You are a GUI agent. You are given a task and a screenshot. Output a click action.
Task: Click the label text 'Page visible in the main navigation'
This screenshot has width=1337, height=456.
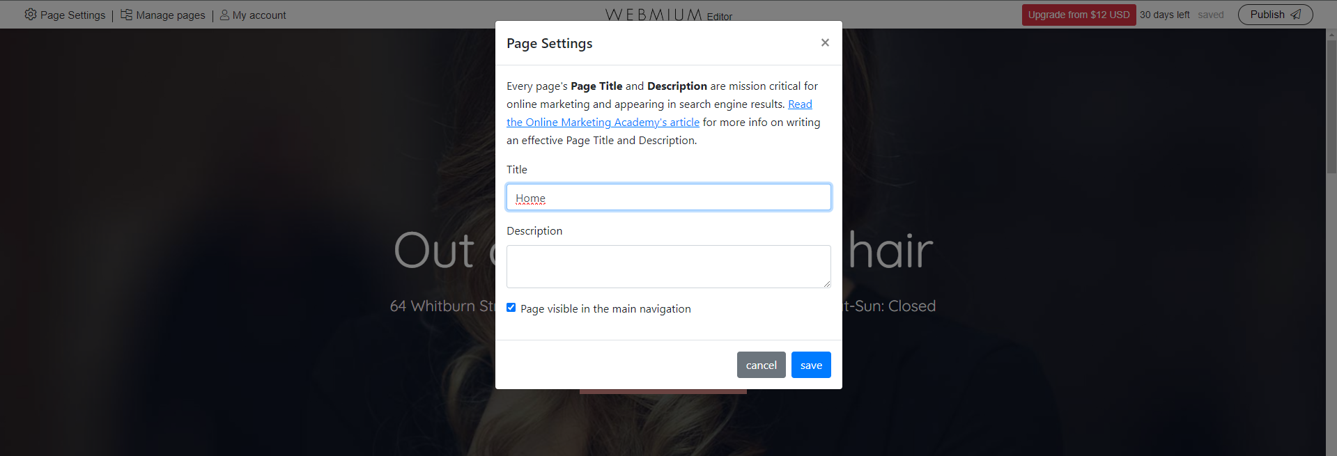point(605,309)
